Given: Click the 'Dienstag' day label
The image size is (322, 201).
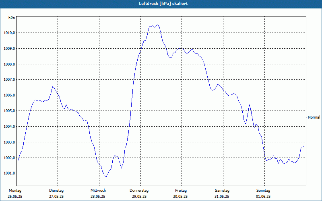Looking at the screenshot, I should 56,191.
